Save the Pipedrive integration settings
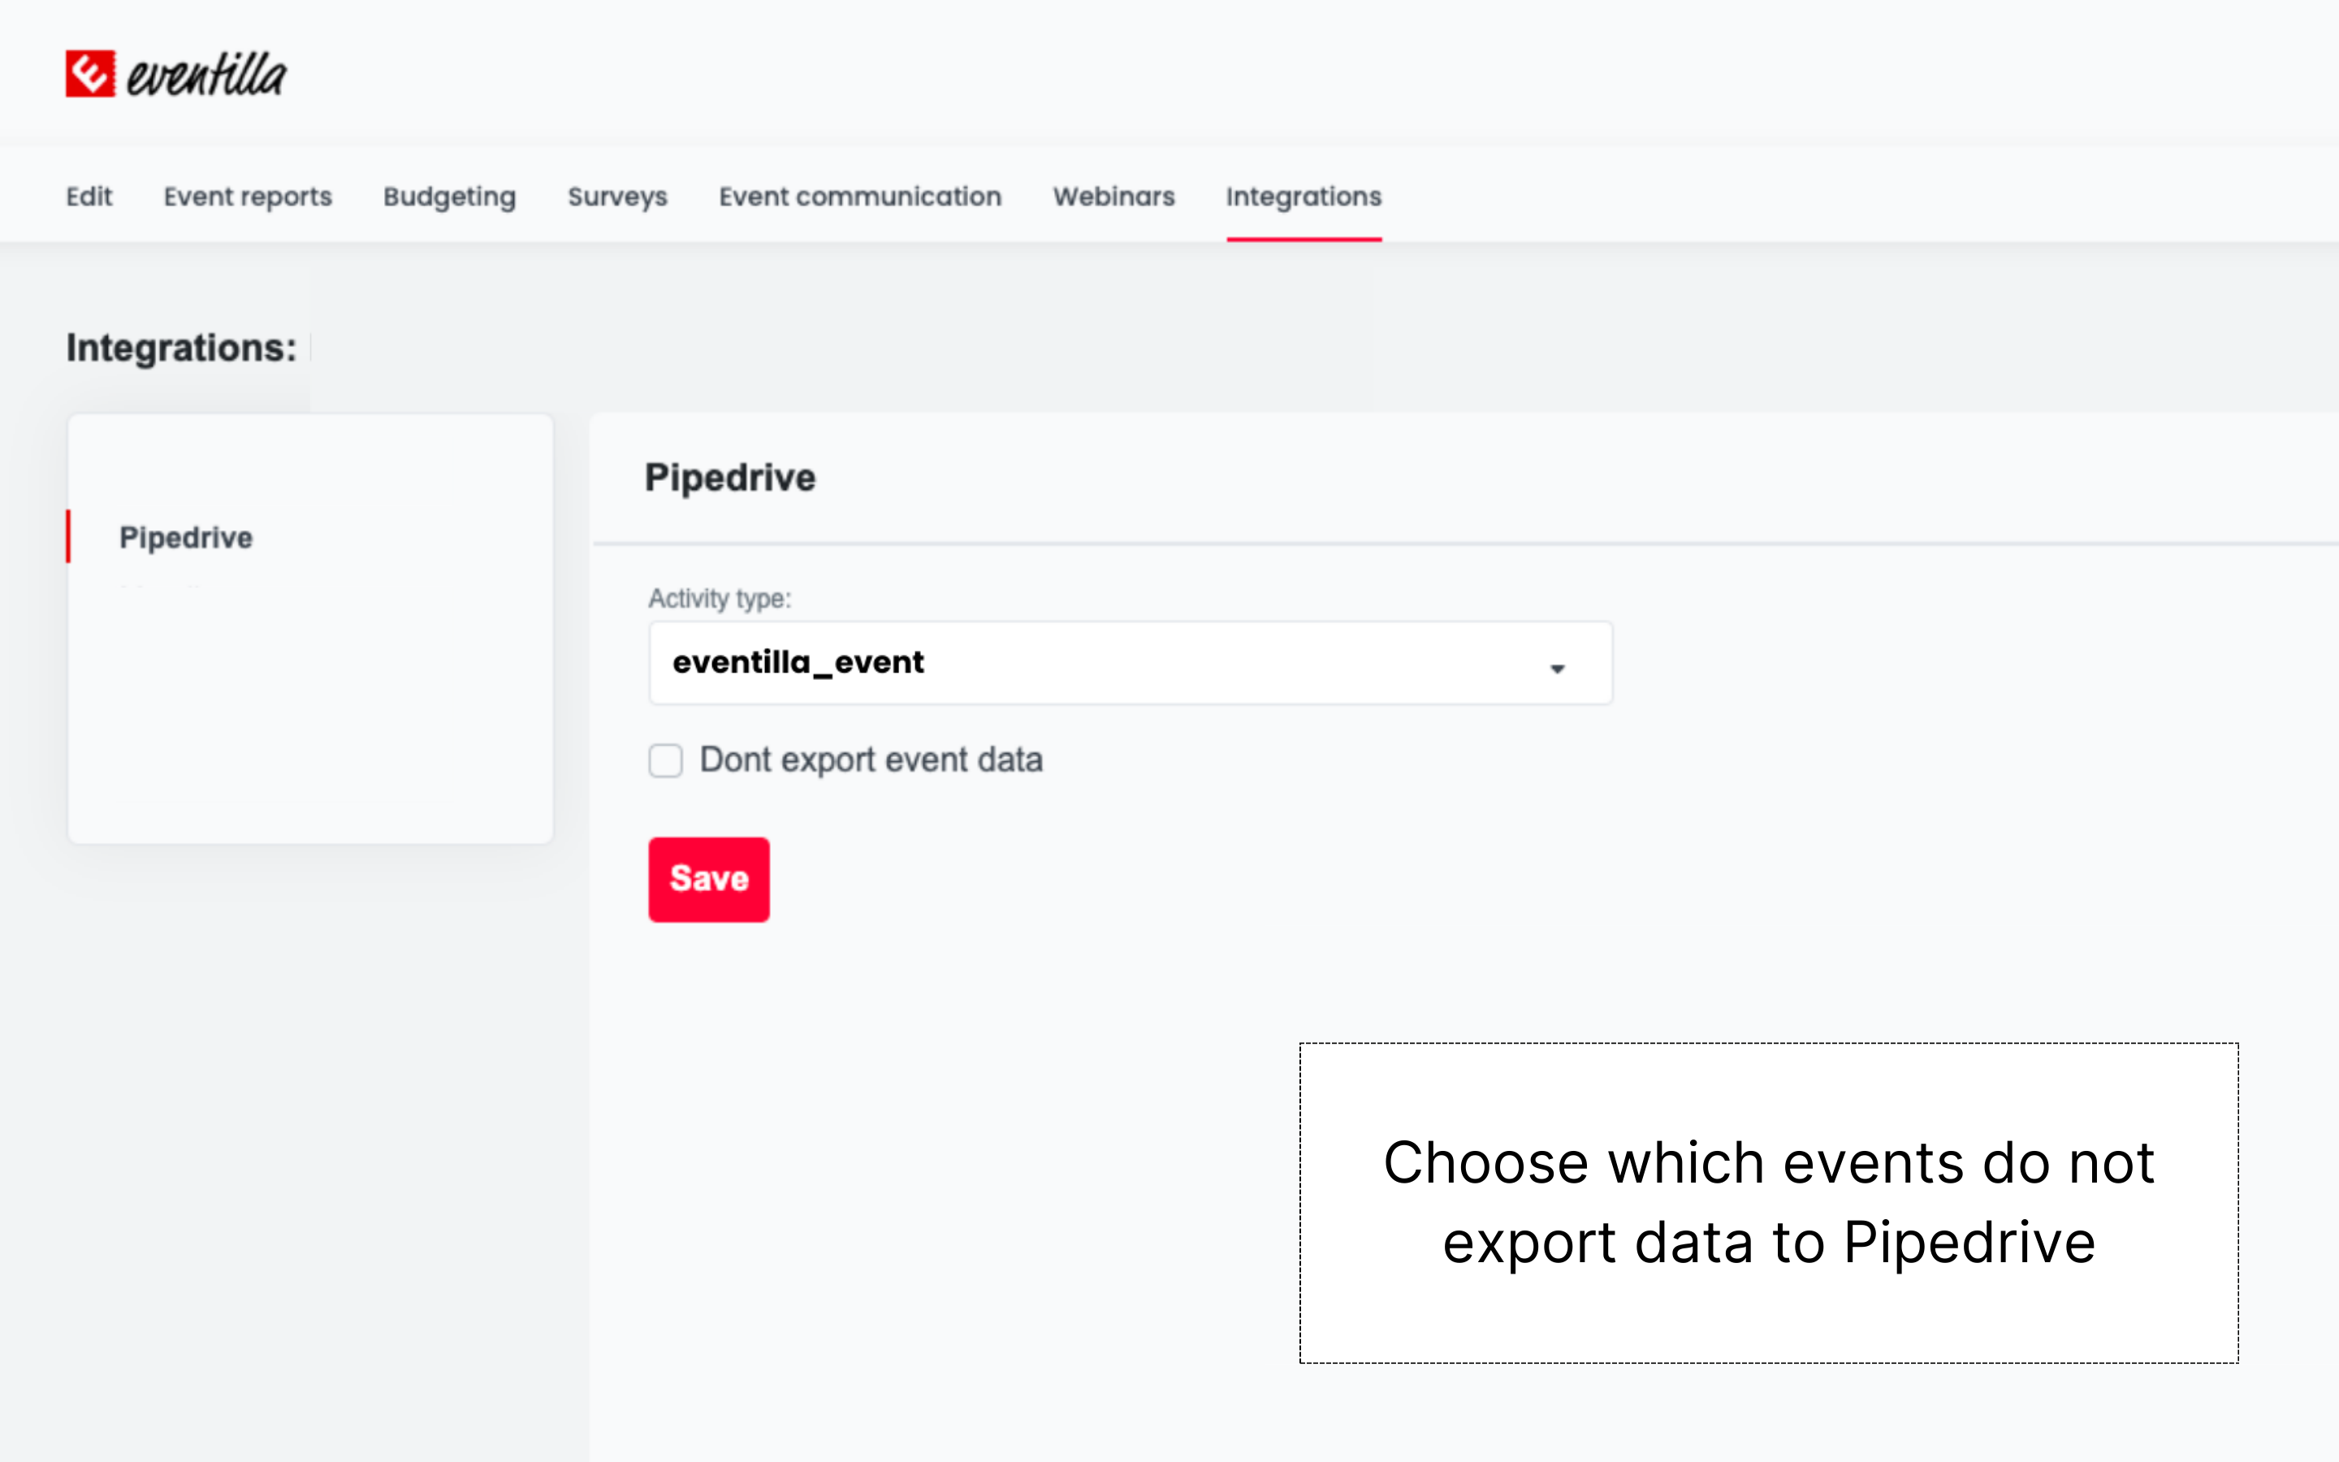Viewport: 2339px width, 1462px height. [x=708, y=879]
